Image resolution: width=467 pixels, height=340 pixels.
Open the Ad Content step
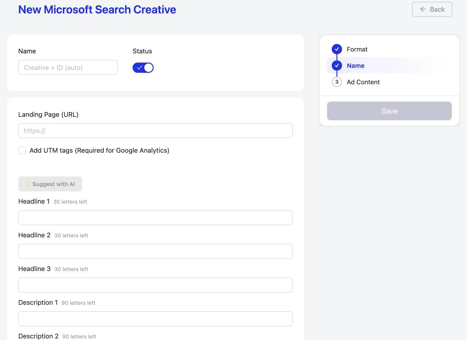coord(363,82)
